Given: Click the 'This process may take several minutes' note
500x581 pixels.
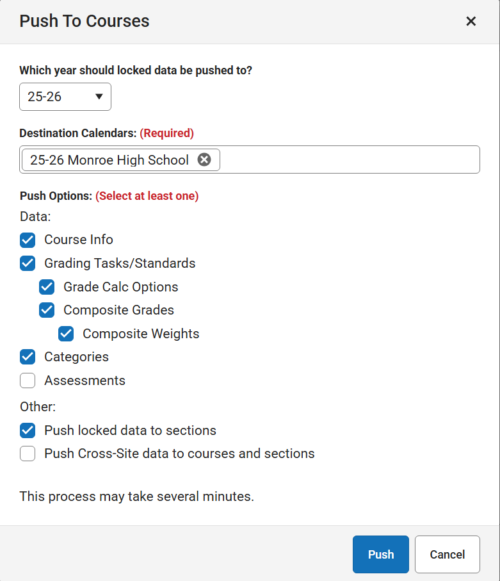Looking at the screenshot, I should click(x=136, y=496).
